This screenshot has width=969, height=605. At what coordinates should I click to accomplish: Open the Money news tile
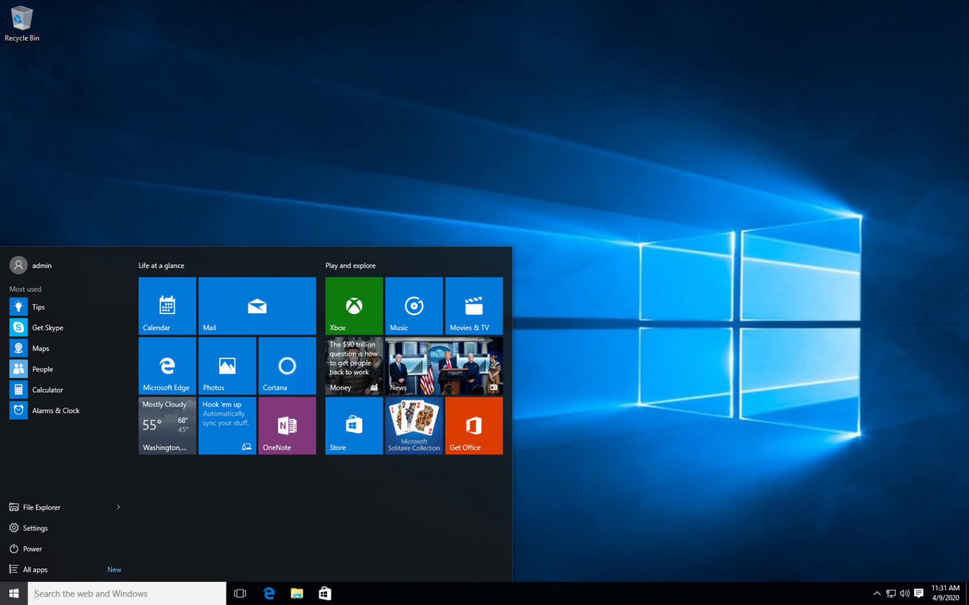pos(354,365)
